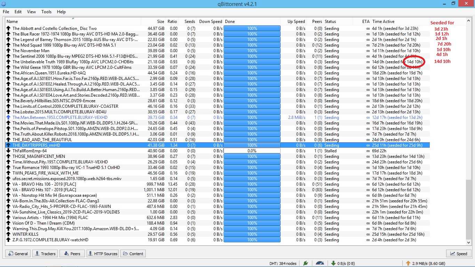
Task: Click the seeding icon beside Vision Of D
Action: [x=9, y=223]
